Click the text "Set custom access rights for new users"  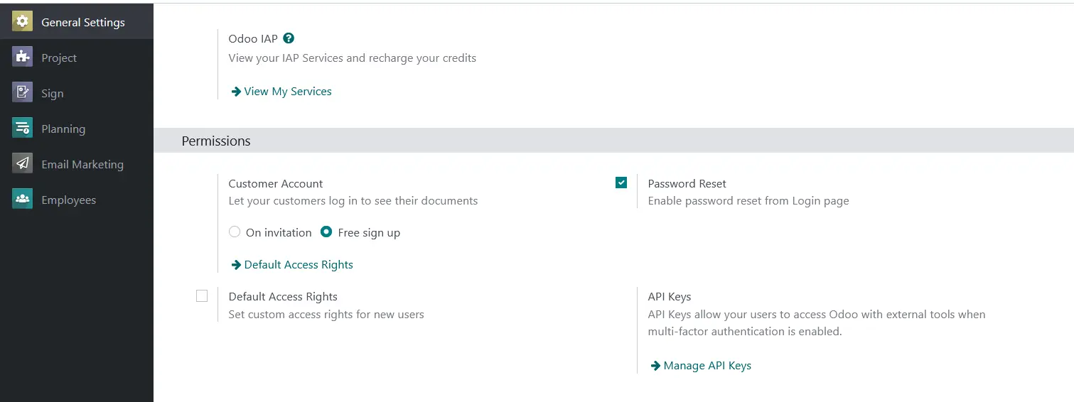tap(326, 314)
